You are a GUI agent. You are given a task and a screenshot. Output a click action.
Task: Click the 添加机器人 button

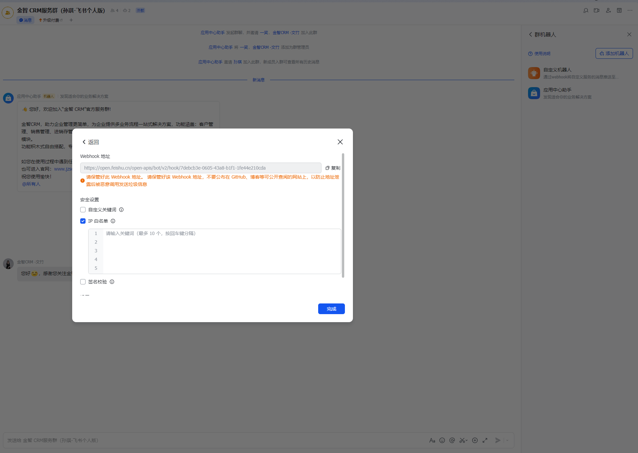point(614,53)
